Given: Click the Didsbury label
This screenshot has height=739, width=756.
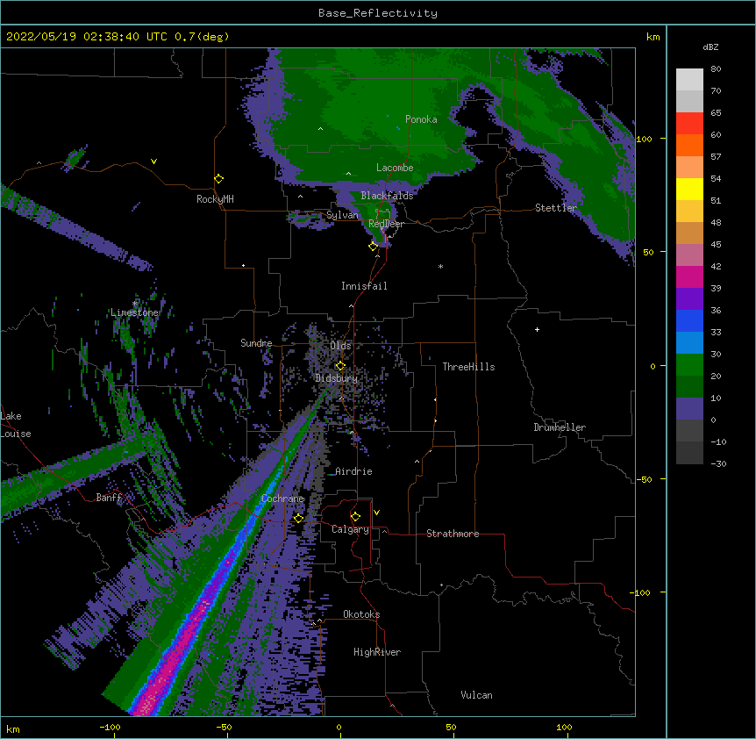Looking at the screenshot, I should 336,378.
